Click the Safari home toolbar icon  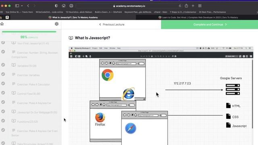coord(64,6)
